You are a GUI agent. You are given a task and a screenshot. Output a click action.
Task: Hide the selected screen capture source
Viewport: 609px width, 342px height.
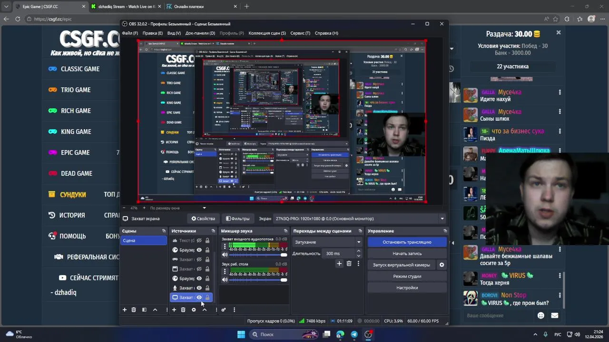(199, 297)
